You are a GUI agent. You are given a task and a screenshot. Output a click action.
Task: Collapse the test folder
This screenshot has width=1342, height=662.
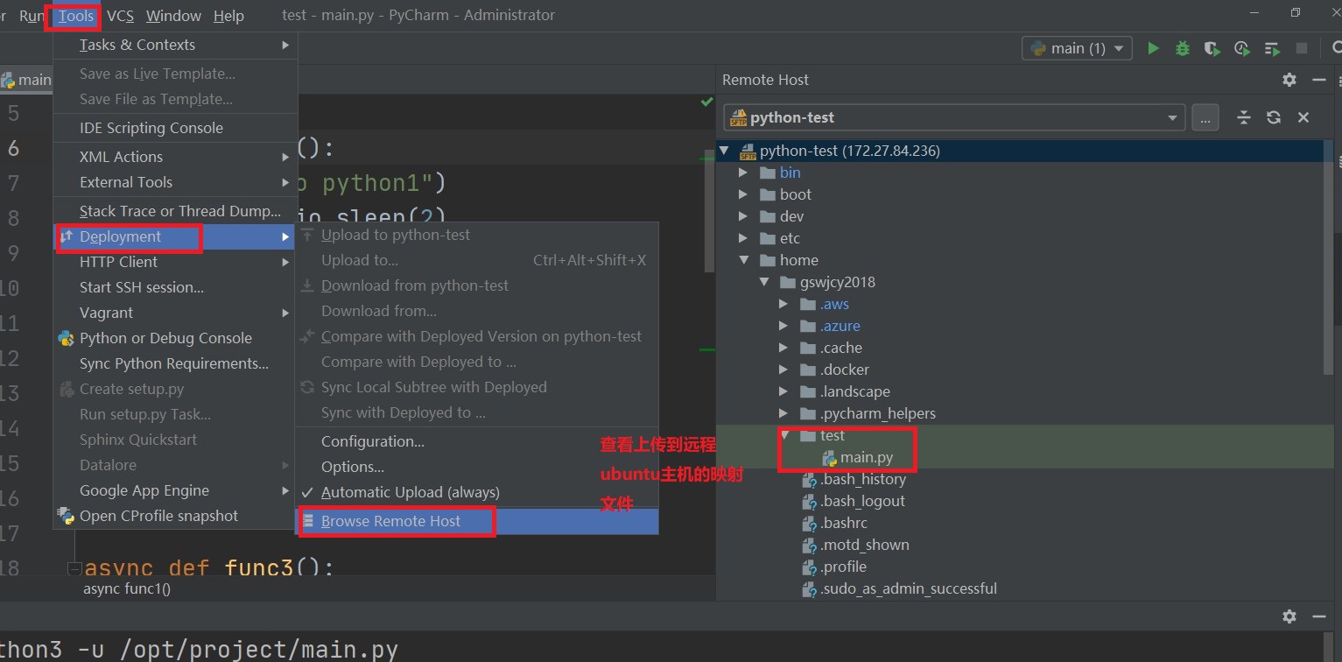[784, 435]
